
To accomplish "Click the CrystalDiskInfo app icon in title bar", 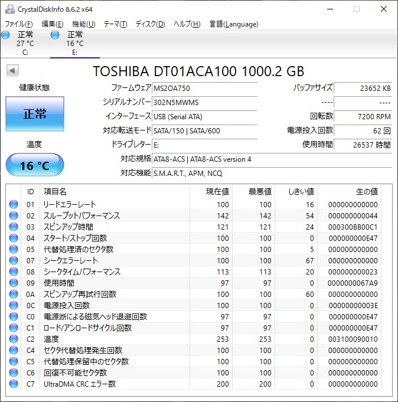I will point(10,9).
